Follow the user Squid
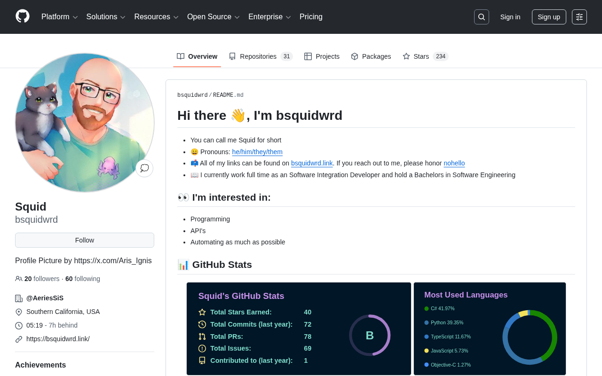Viewport: 602px width, 376px height. 85,240
